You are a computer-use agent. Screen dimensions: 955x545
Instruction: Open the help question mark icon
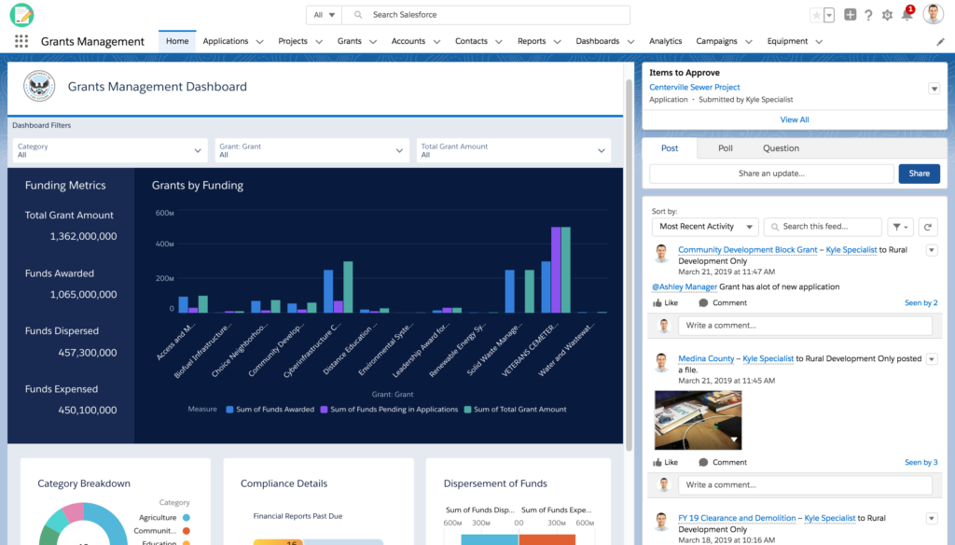tap(868, 15)
